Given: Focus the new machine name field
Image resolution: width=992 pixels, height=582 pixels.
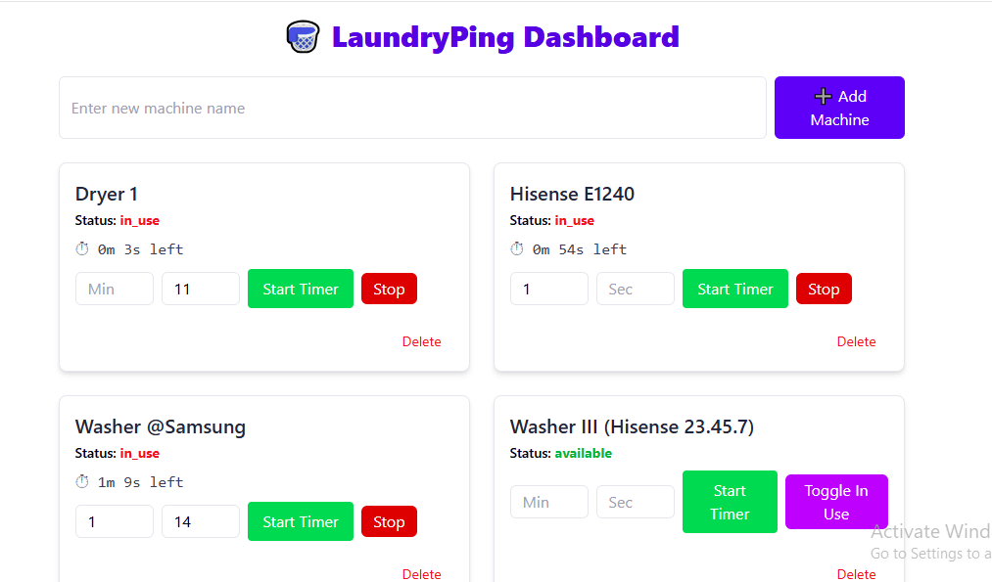Looking at the screenshot, I should (x=412, y=108).
